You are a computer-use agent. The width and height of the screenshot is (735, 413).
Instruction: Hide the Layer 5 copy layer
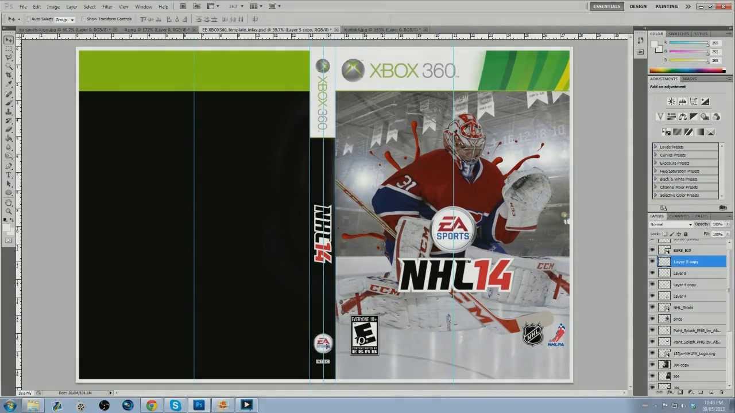(x=652, y=262)
